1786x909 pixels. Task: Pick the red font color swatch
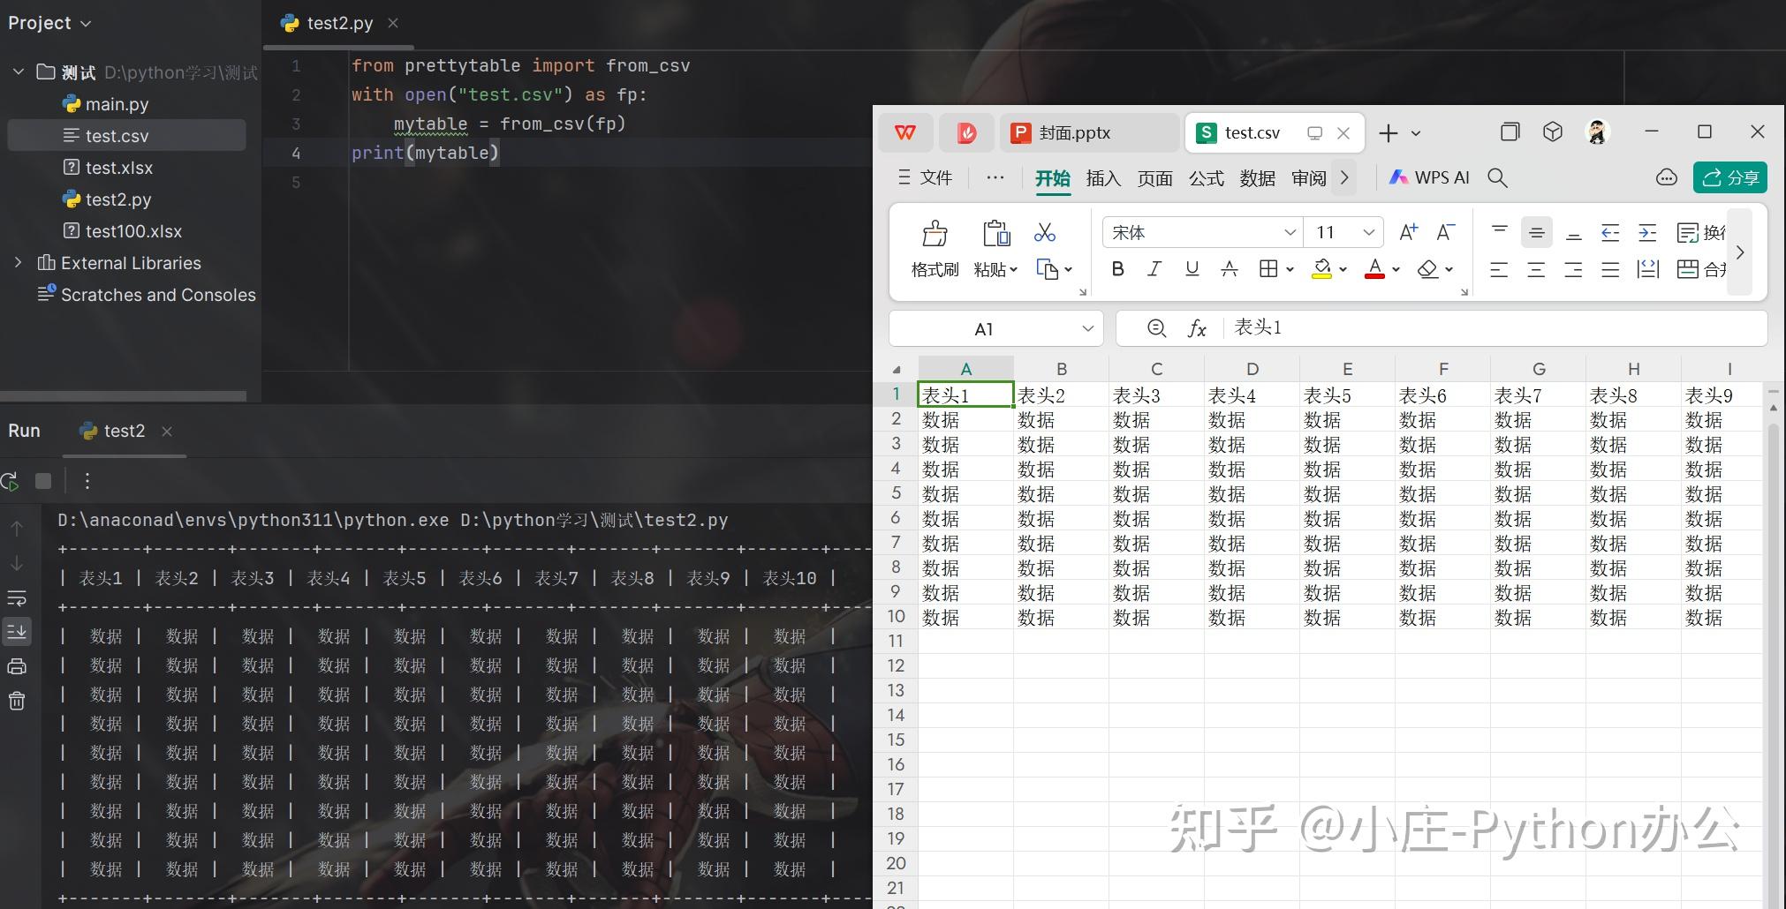pyautogui.click(x=1374, y=269)
